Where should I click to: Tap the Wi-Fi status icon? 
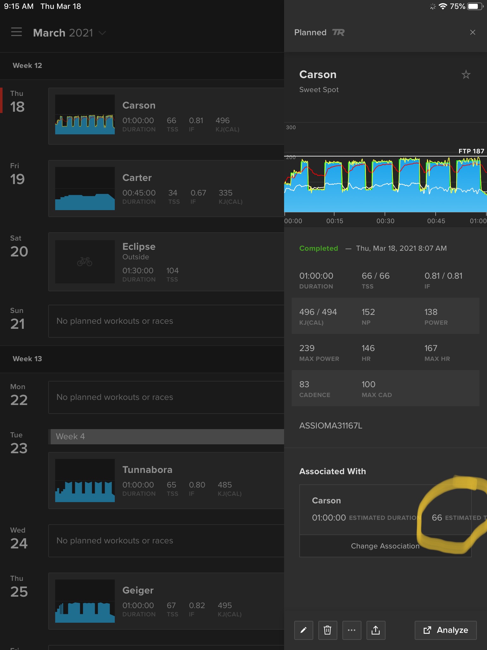(443, 6)
